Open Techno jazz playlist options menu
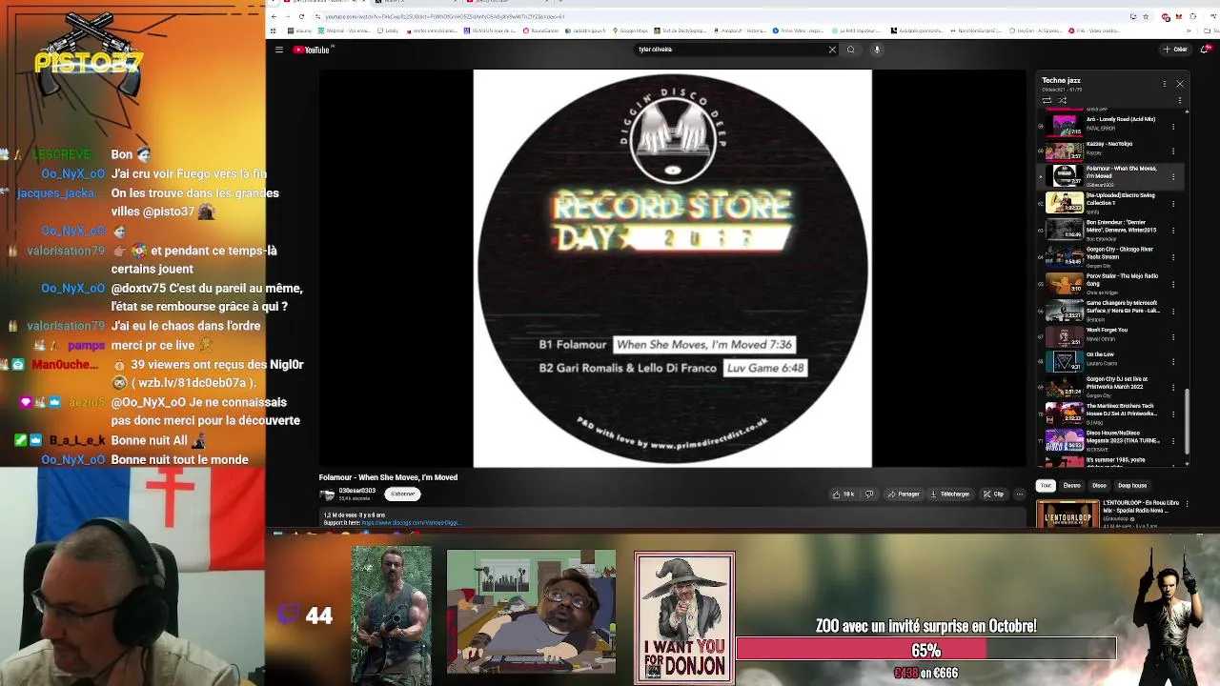1220x686 pixels. (1164, 84)
